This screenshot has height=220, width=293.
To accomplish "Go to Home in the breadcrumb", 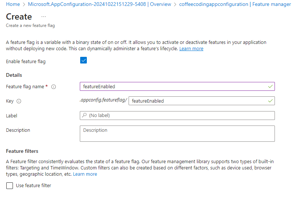I will pyautogui.click(x=13, y=4).
